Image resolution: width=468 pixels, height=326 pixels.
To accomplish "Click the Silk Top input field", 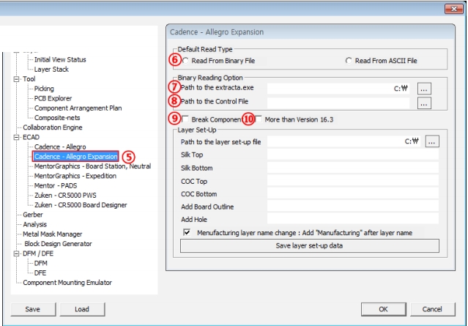I will pos(353,155).
